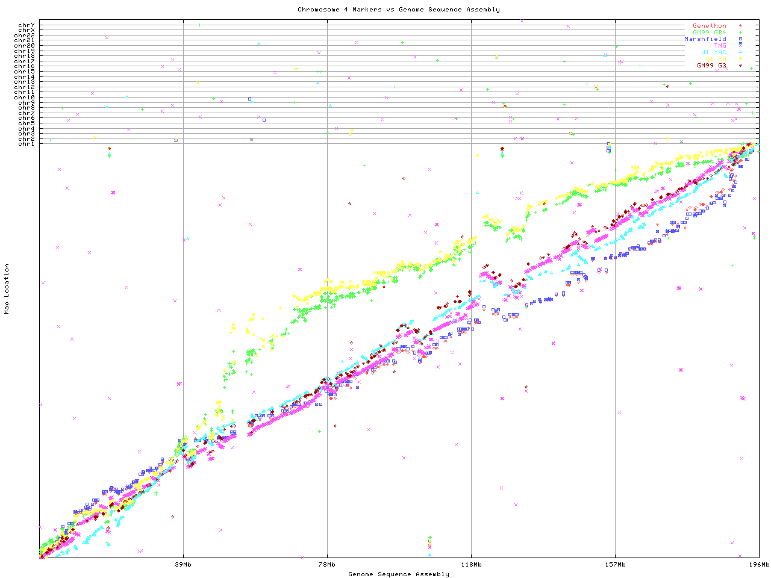Click the chrY y-axis label
771x578 pixels.
click(27, 25)
